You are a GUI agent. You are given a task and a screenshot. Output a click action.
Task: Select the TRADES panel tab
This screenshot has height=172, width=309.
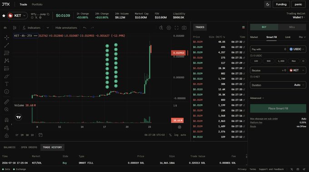pyautogui.click(x=200, y=27)
